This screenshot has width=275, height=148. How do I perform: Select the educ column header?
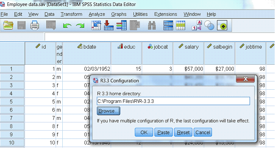126,53
